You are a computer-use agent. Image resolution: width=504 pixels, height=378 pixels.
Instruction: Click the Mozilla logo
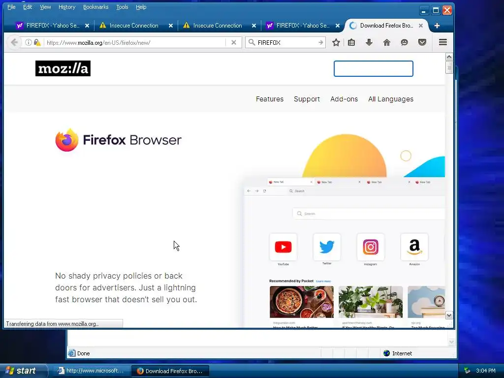tap(63, 68)
